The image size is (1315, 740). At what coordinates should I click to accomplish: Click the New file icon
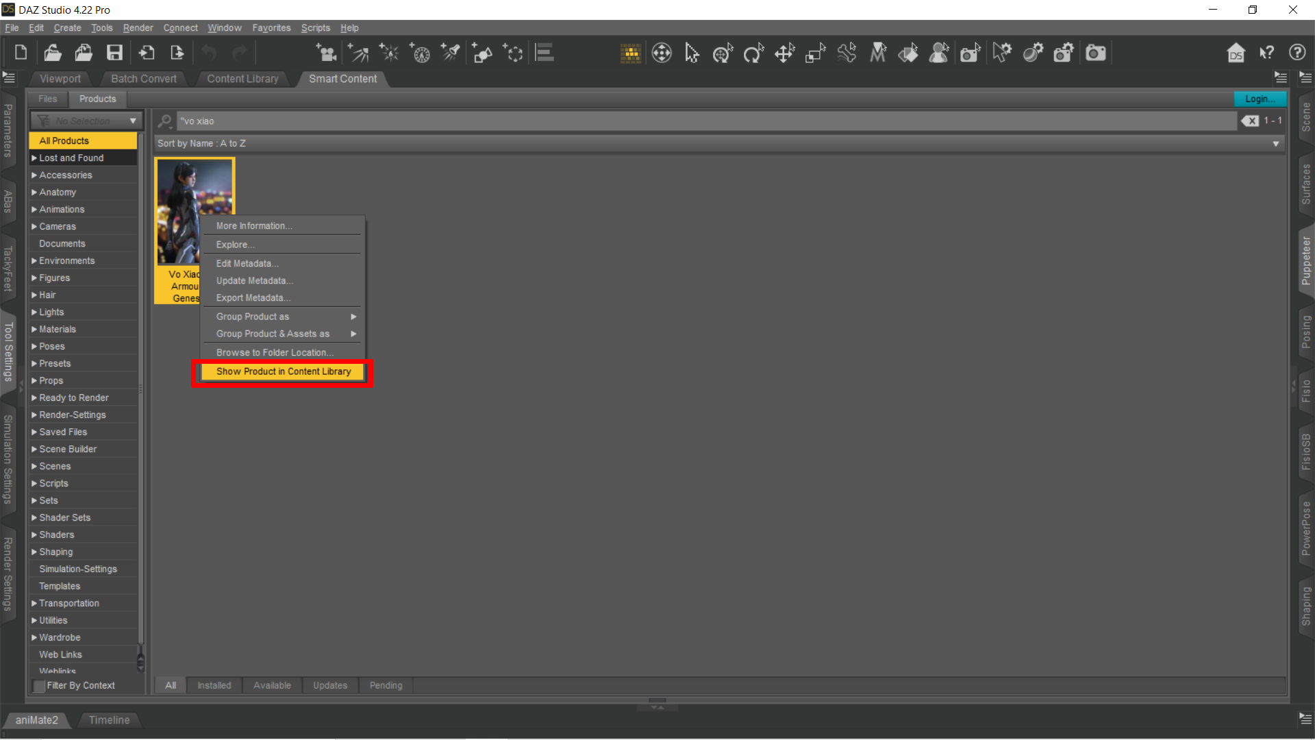click(21, 53)
